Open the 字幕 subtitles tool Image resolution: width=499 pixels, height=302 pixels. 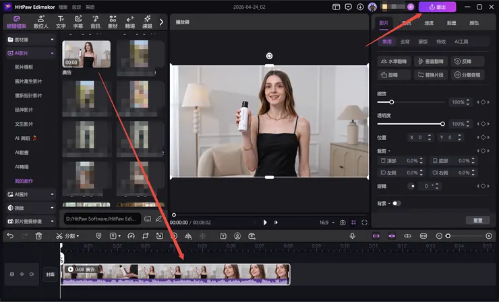pyautogui.click(x=78, y=22)
